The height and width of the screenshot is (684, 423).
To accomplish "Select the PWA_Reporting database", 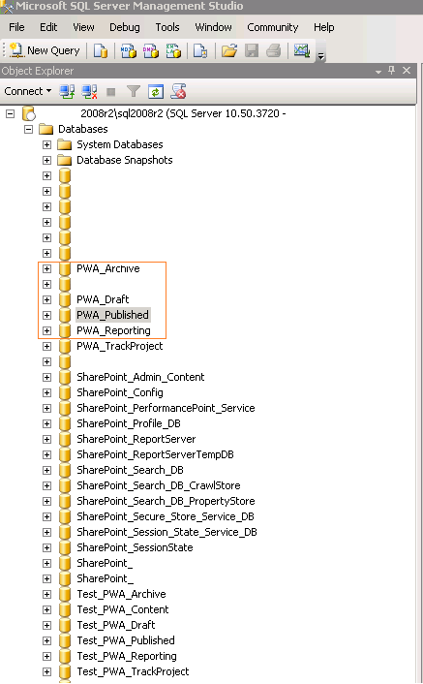I will (x=113, y=330).
